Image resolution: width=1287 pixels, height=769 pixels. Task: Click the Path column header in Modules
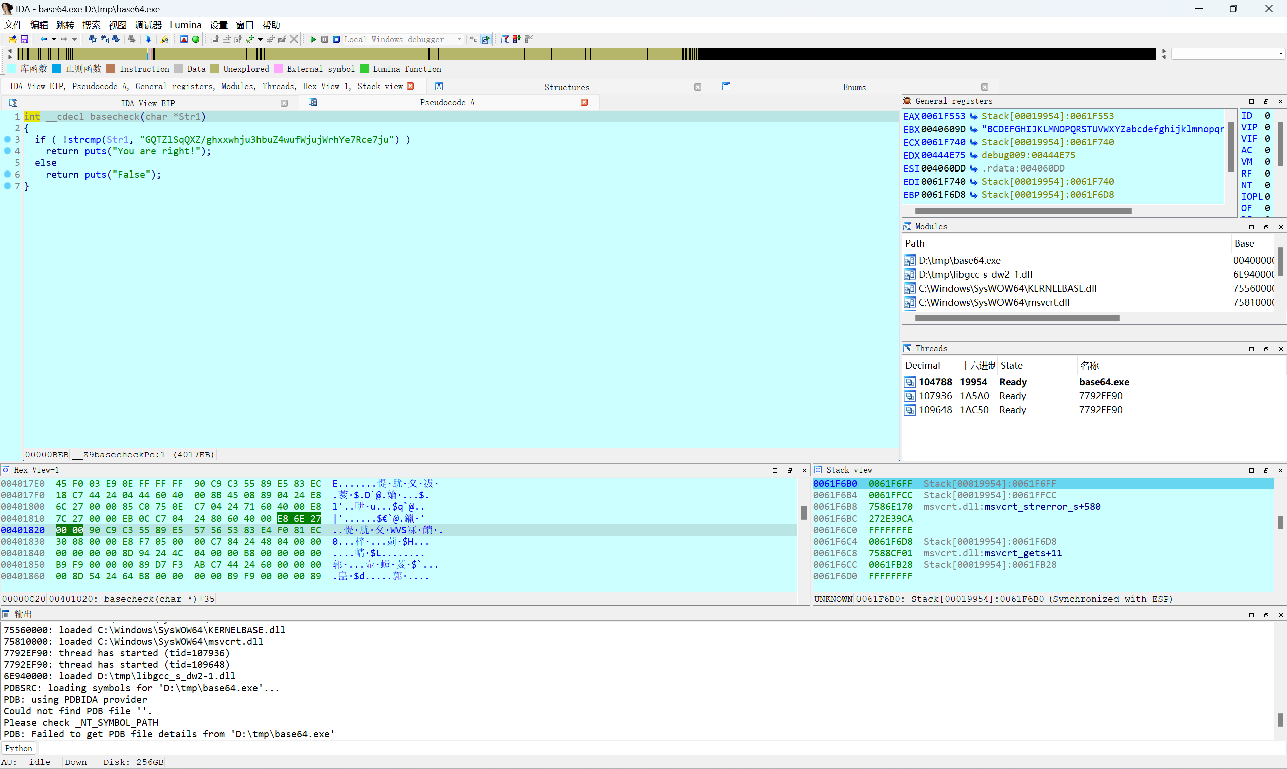point(1066,243)
